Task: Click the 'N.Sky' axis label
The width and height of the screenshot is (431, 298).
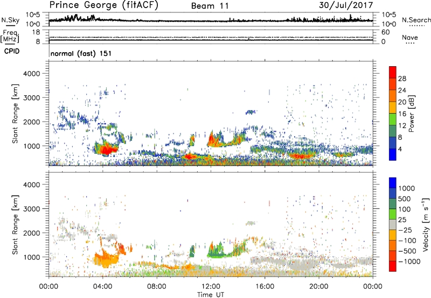Action: click(x=10, y=20)
